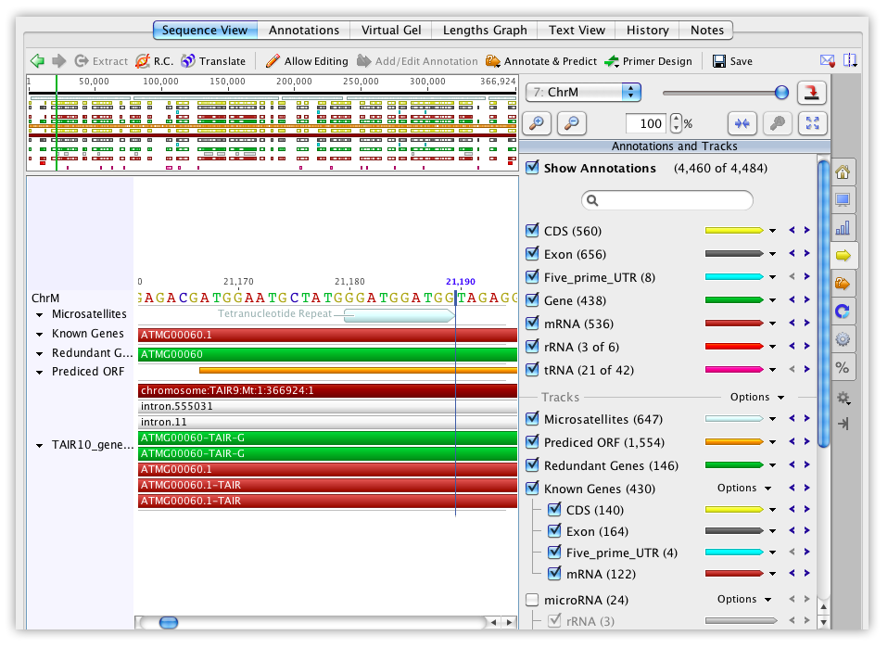Open Known Genes Options dropdown
888x648 pixels.
click(x=744, y=488)
